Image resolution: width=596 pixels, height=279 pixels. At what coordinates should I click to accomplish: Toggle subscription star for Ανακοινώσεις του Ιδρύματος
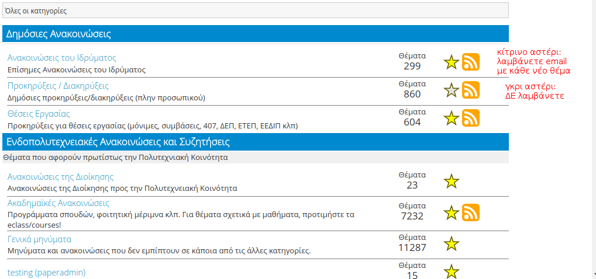(x=452, y=62)
